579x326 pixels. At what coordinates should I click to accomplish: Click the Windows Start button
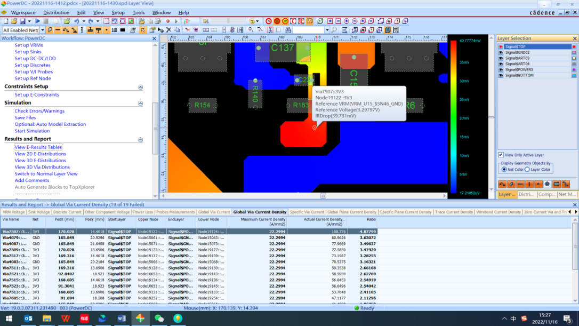coord(9,318)
